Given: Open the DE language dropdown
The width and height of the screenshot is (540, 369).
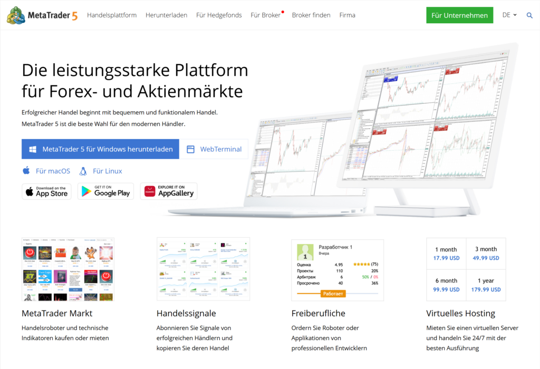Looking at the screenshot, I should click(509, 15).
